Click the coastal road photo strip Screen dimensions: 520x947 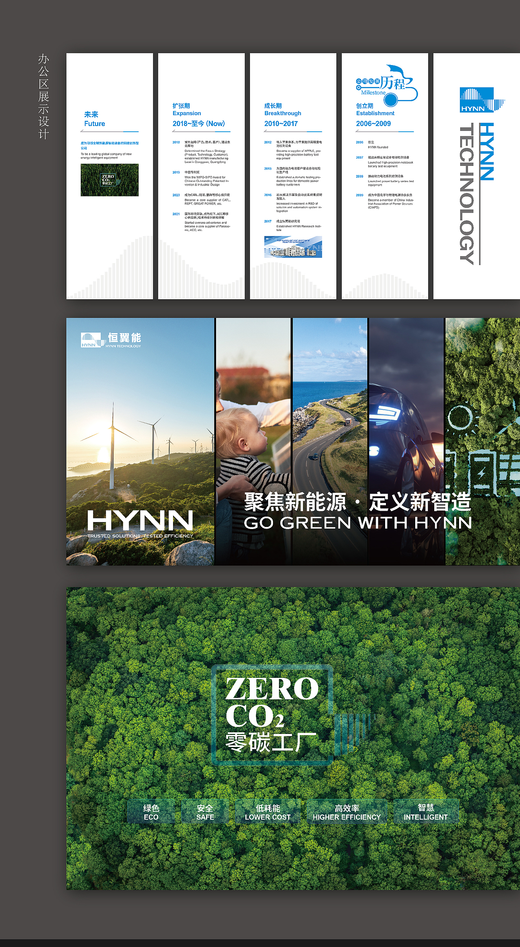click(330, 442)
